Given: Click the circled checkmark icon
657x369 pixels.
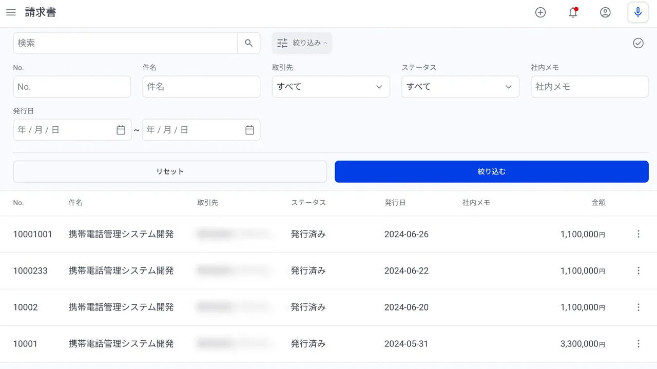Looking at the screenshot, I should [x=638, y=43].
